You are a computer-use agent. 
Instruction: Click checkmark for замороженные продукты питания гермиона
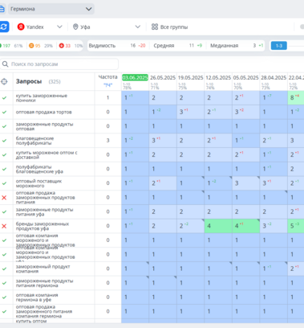pyautogui.click(x=4, y=283)
